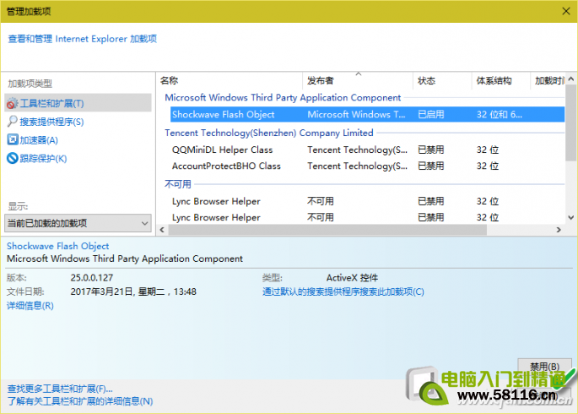Collapse Microsoft Windows Third Party Application Component group
Image resolution: width=578 pixels, height=414 pixels.
coord(283,97)
